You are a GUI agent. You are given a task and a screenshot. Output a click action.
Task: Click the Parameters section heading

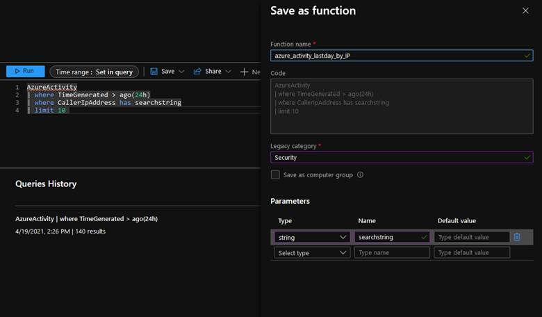[290, 201]
